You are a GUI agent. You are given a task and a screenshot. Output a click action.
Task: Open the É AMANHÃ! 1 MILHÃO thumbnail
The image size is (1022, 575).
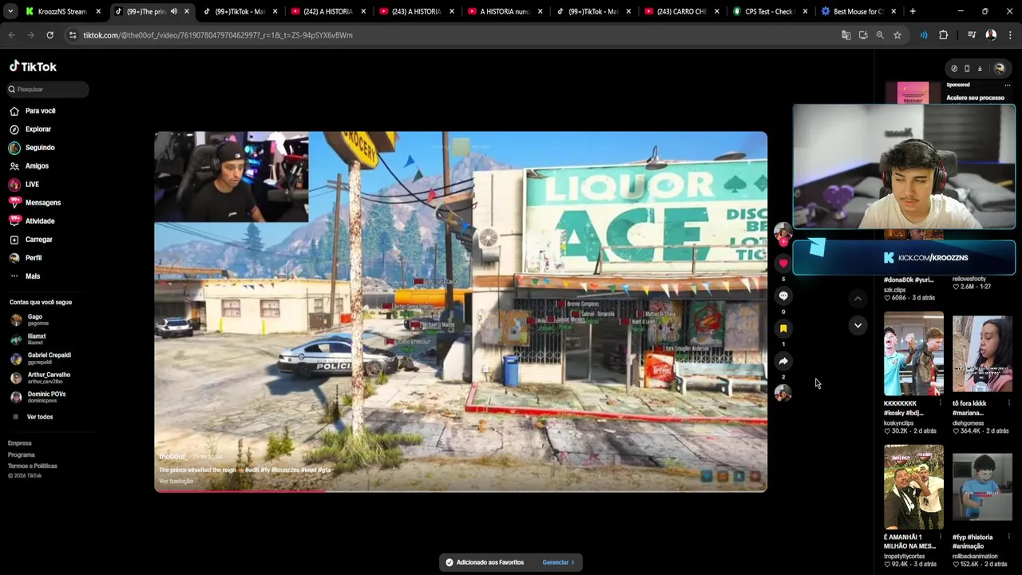point(913,487)
